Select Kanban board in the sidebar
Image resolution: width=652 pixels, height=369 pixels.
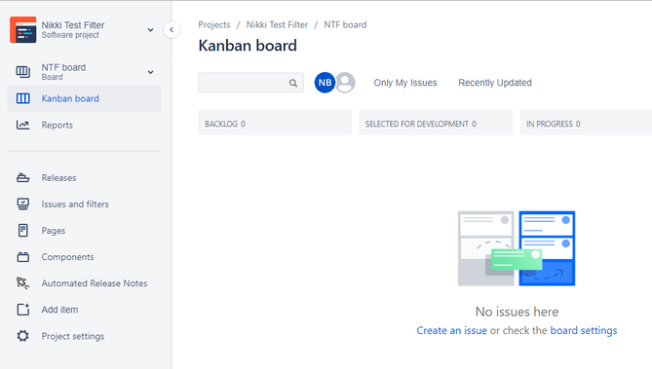(84, 98)
